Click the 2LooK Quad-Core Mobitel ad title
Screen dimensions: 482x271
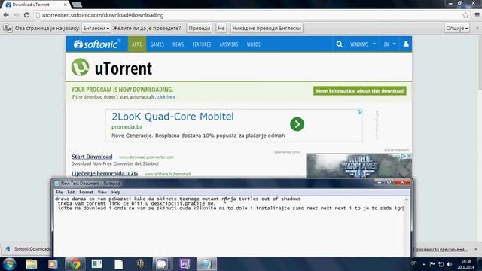172,117
